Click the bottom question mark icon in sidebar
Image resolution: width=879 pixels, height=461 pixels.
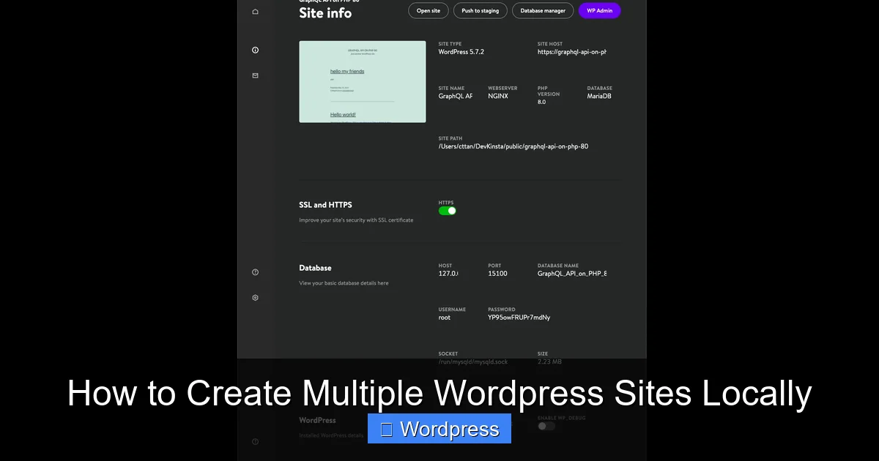tap(255, 441)
